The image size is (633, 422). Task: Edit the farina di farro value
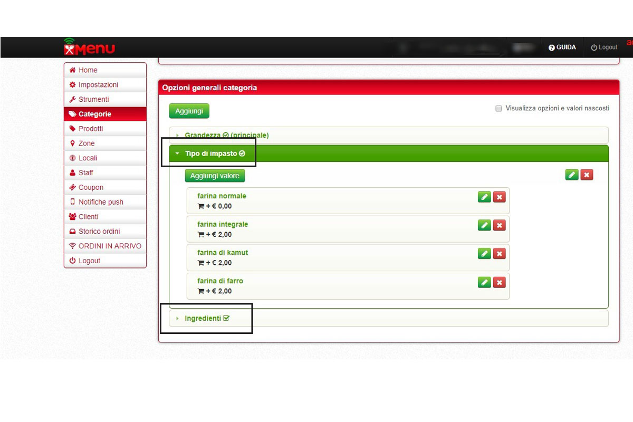484,282
